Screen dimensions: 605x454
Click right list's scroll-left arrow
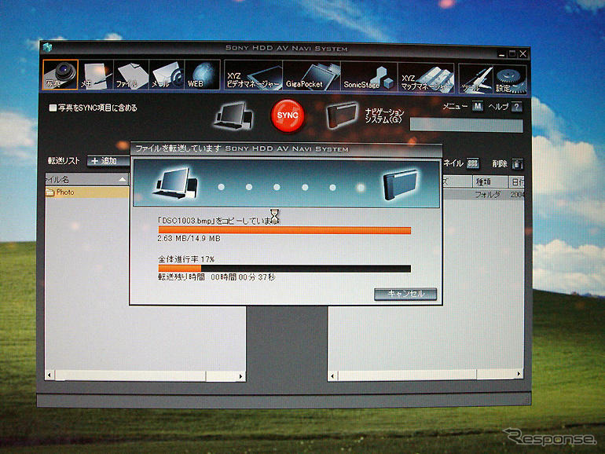click(332, 375)
